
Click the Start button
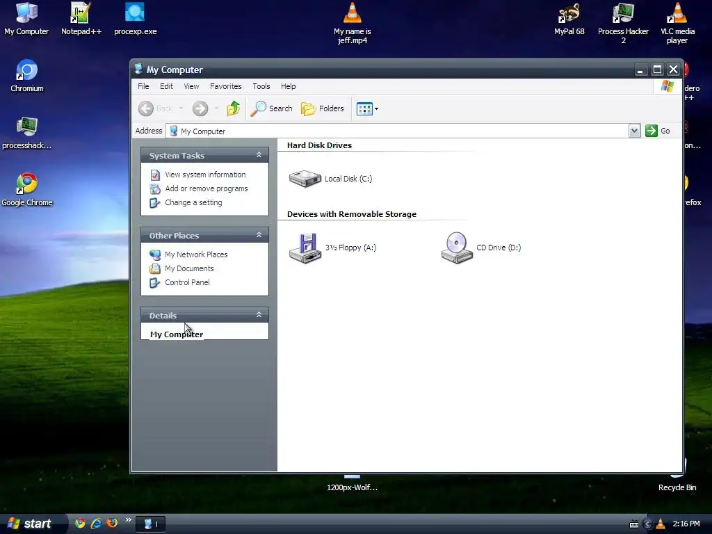tap(32, 524)
